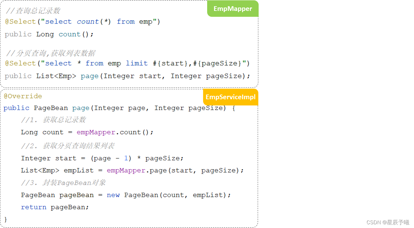
Task: Click the line 'public Long count();'
Action: point(49,34)
